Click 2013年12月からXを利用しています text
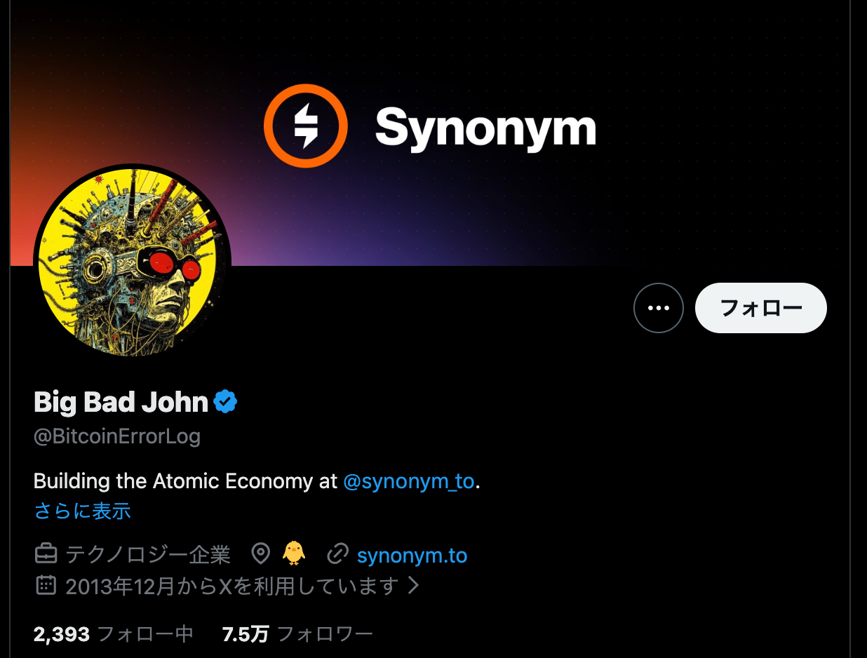The height and width of the screenshot is (658, 867). pyautogui.click(x=232, y=585)
